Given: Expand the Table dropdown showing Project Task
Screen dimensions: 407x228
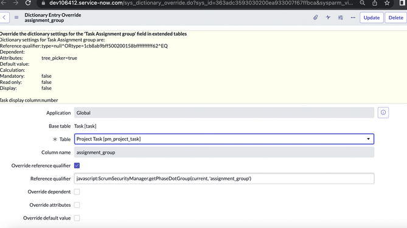Looking at the screenshot, I should click(224, 139).
